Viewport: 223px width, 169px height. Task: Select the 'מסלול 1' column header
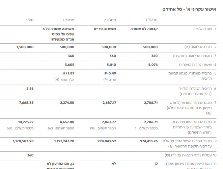(x=151, y=20)
